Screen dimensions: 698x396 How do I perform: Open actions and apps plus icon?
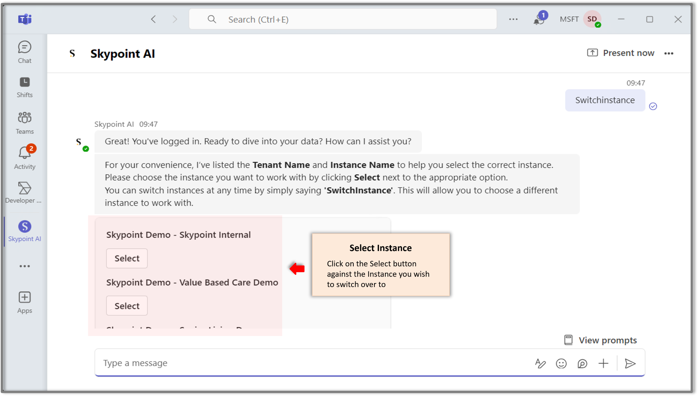point(603,363)
